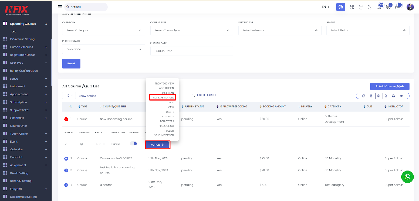Viewport: 419px width, 201px height.
Task: Expand the u course row with the plus icon
Action: point(66,185)
